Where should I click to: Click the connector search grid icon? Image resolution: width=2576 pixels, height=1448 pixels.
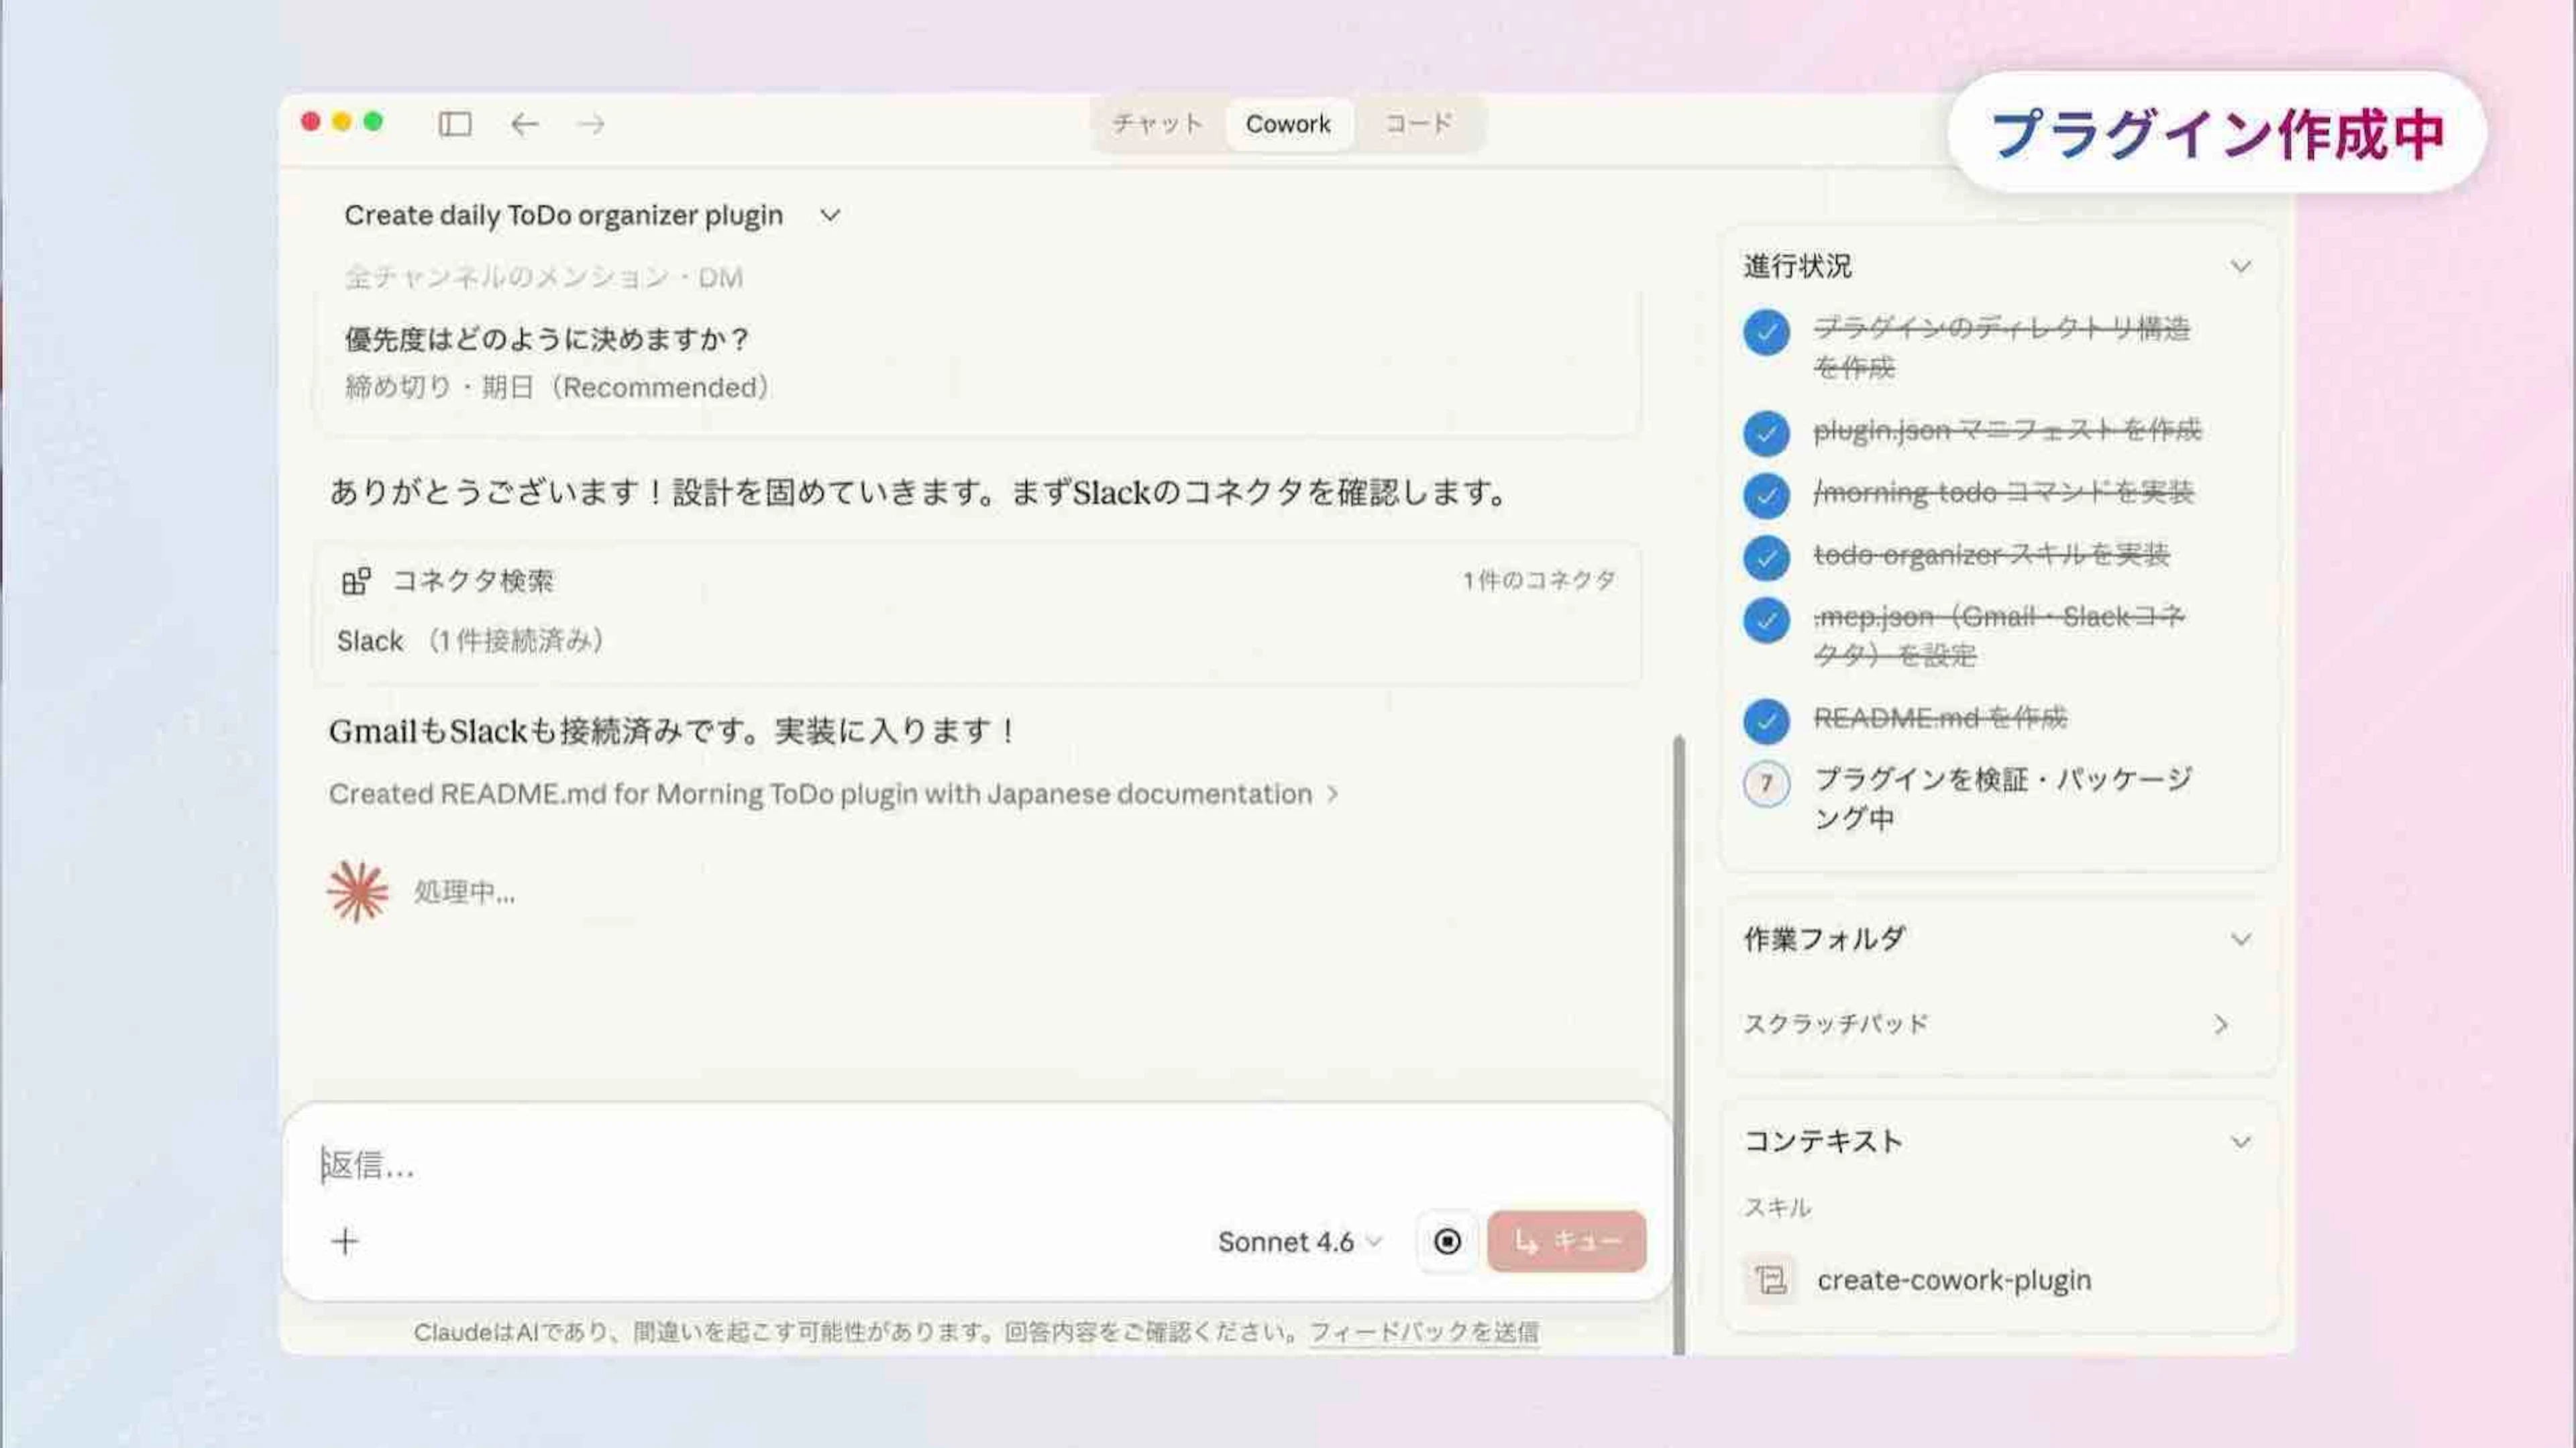[356, 581]
